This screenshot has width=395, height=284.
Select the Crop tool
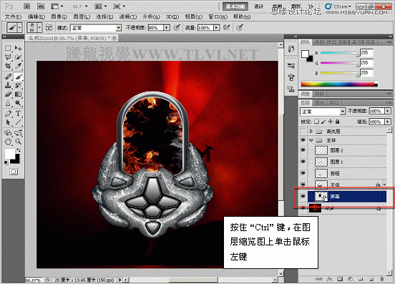click(x=8, y=66)
